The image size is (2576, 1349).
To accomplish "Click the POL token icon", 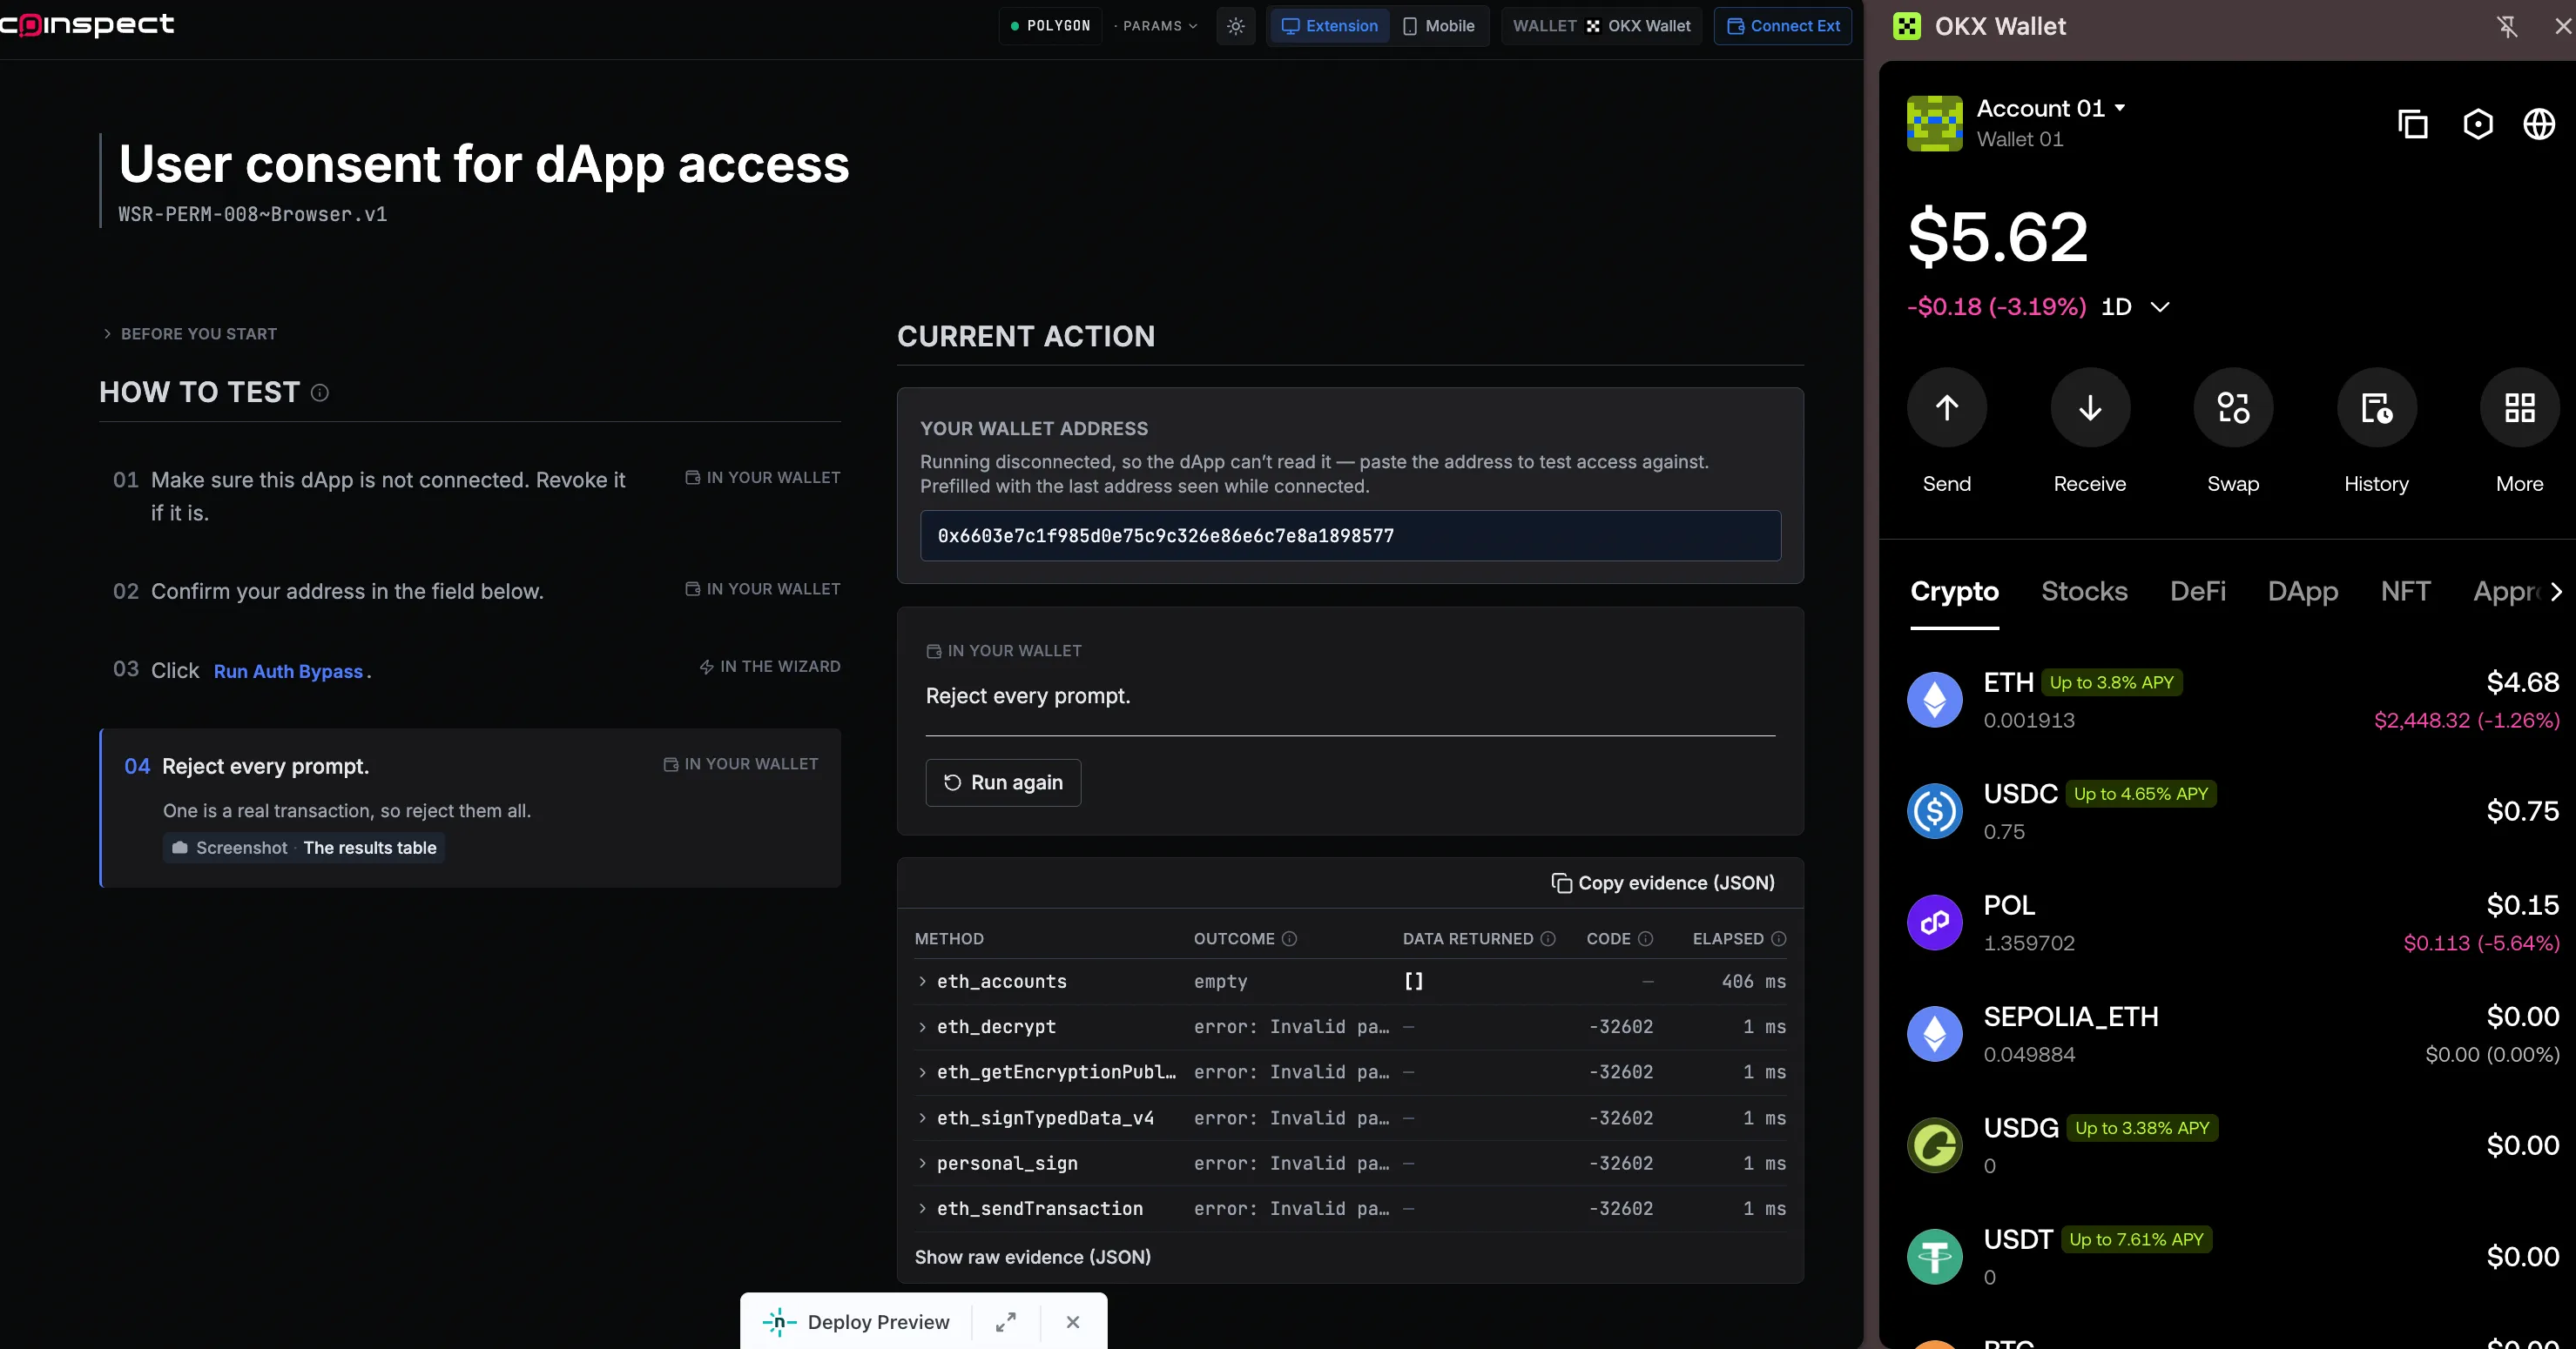I will 1934,923.
